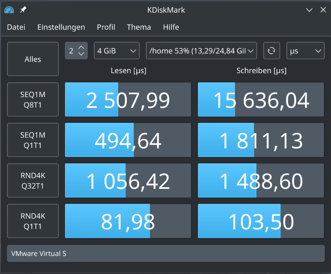Screen dimensions: 331x274
Task: Click SEQ1M Q1T1 read result 494,64
Action: pyautogui.click(x=128, y=140)
